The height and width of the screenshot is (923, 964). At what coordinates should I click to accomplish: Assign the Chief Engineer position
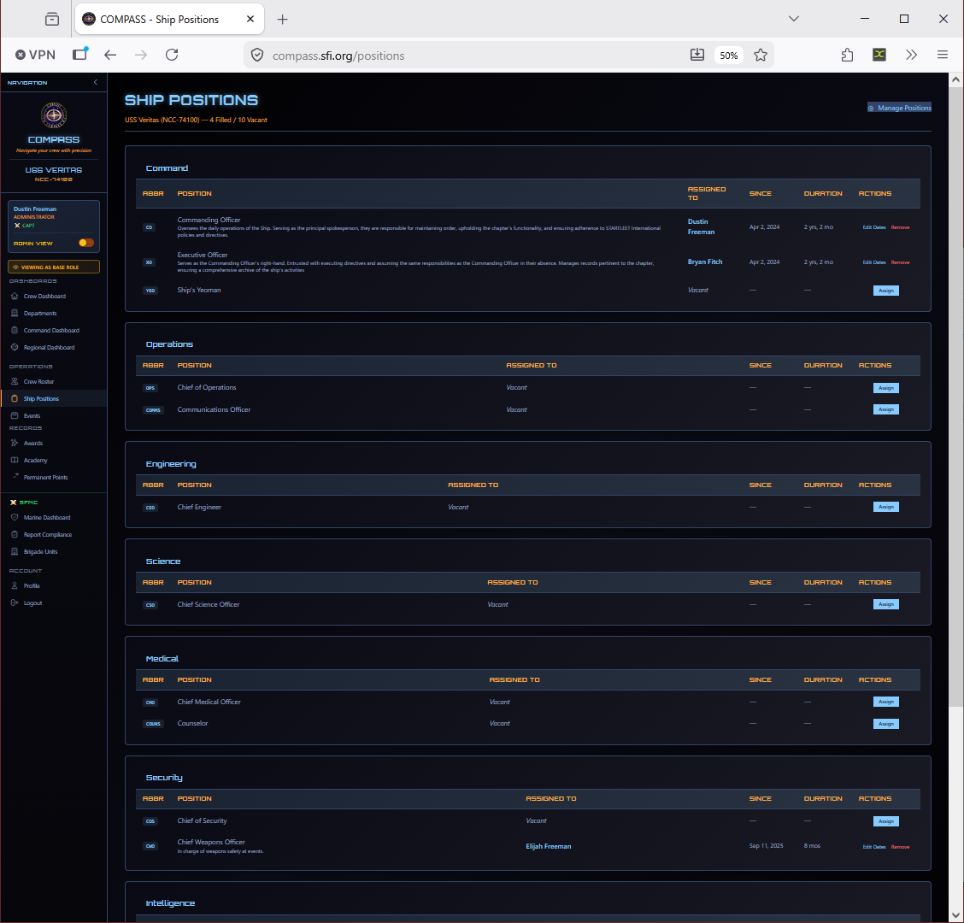[x=886, y=507]
